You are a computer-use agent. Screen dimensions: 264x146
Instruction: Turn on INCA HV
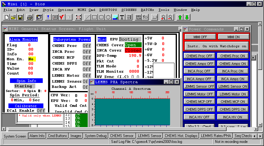pyautogui.click(x=232, y=117)
